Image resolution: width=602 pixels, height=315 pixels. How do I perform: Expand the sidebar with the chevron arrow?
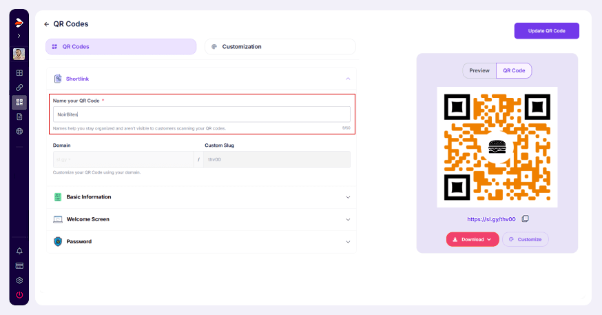coord(19,36)
